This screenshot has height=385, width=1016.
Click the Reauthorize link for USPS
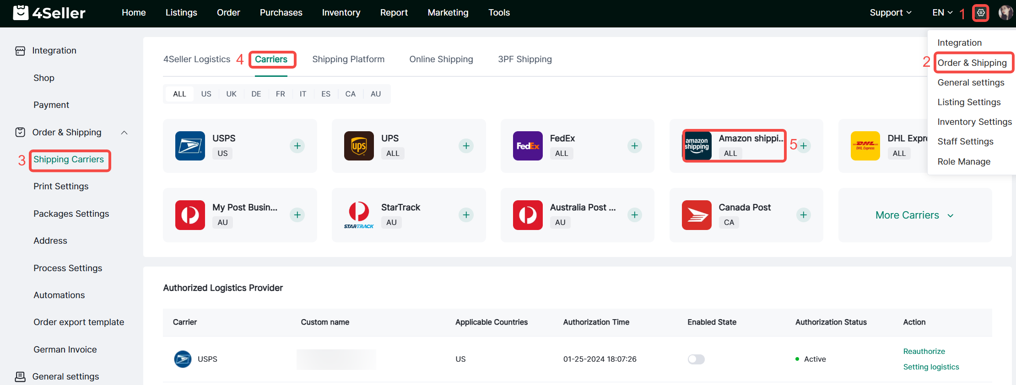(x=924, y=351)
